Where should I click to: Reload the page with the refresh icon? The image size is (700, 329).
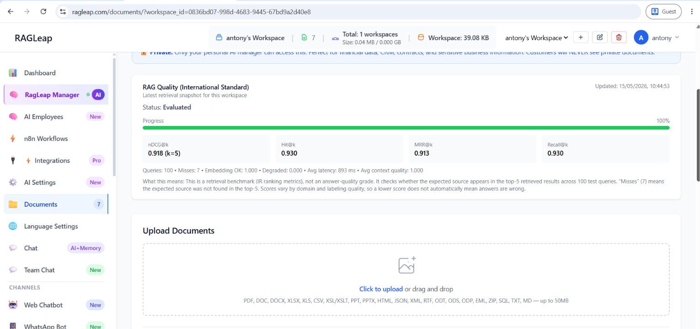(43, 11)
